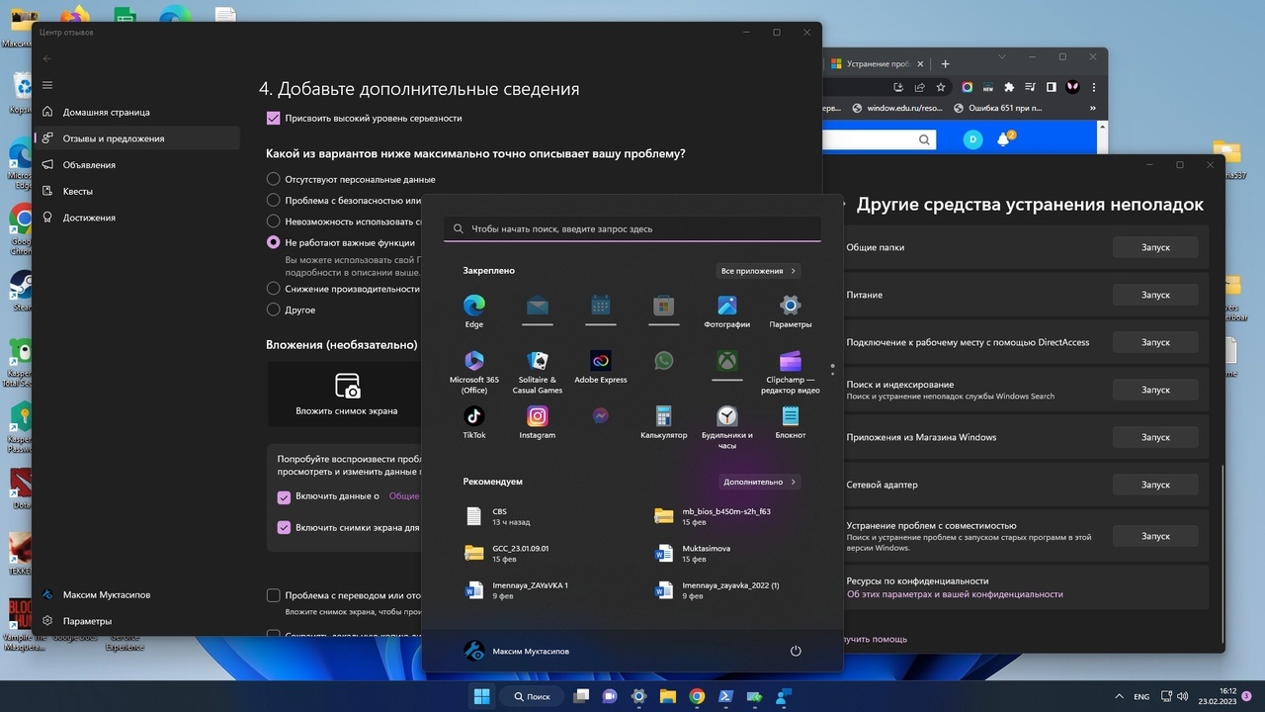This screenshot has height=712, width=1265.
Task: Click the Windows Start button on the taskbar
Action: [481, 696]
